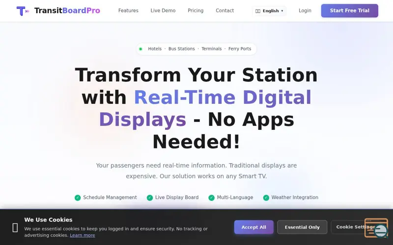Click the Hotels label in pill
The image size is (393, 245).
click(155, 49)
